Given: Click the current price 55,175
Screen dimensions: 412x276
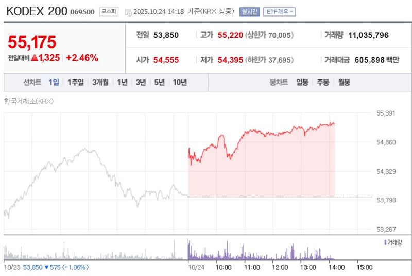Looking at the screenshot, I should tap(31, 43).
